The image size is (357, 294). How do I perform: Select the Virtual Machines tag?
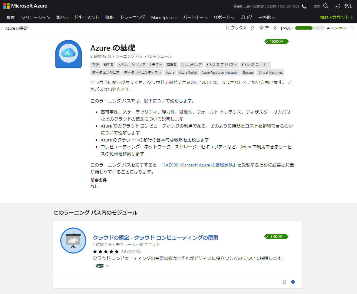coord(270,73)
